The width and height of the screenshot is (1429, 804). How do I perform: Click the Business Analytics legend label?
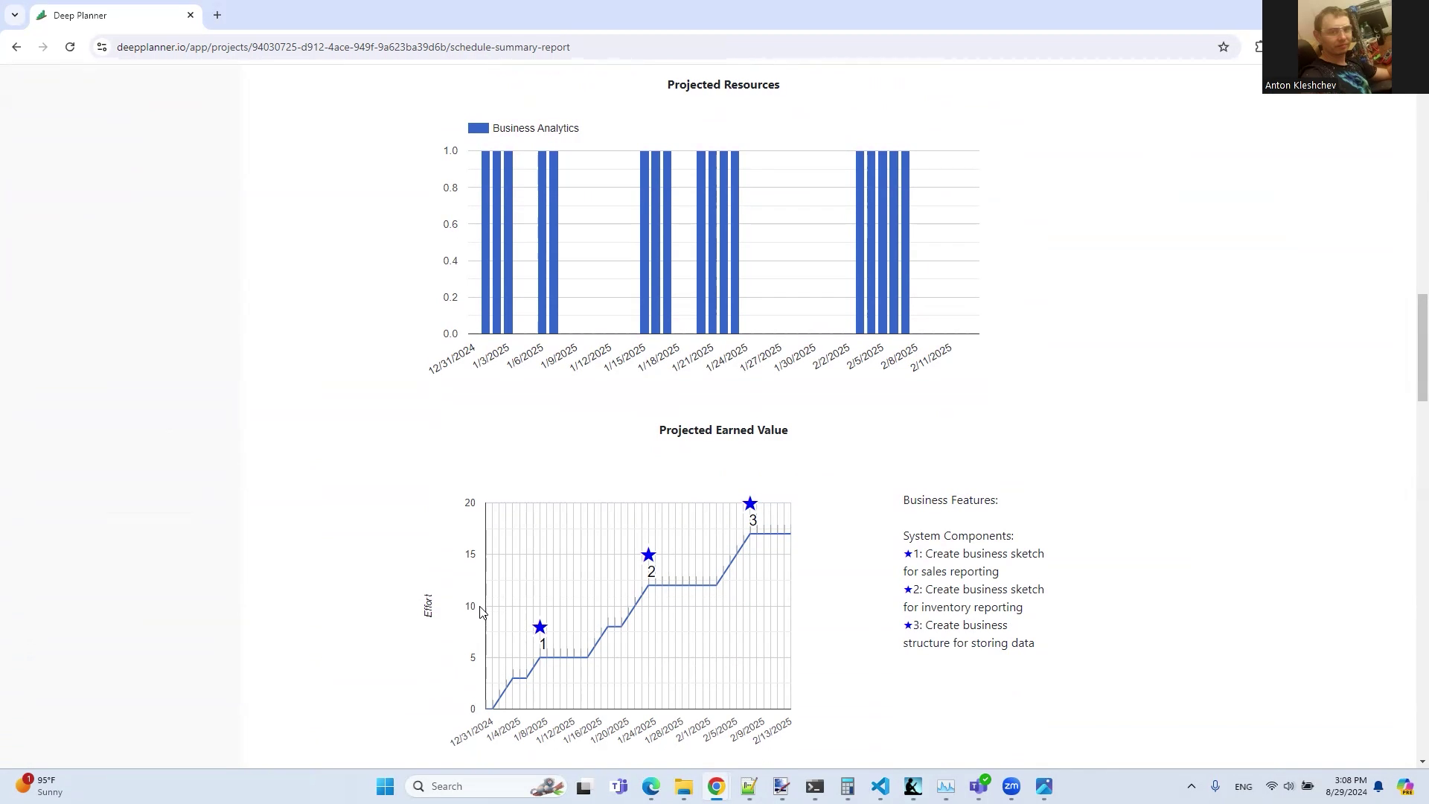535,128
